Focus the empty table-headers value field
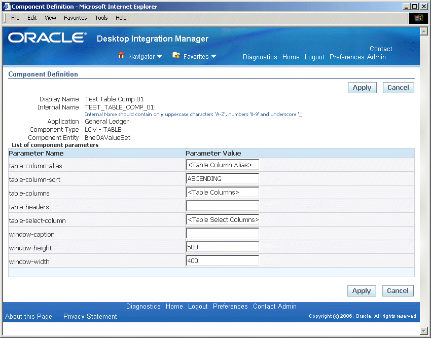 [223, 206]
